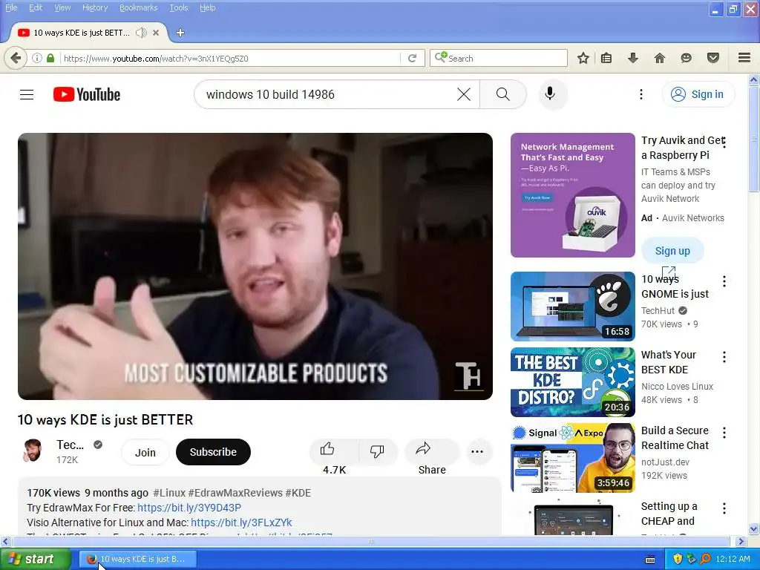The width and height of the screenshot is (760, 570).
Task: Open the Bookmarks menu
Action: (x=138, y=7)
